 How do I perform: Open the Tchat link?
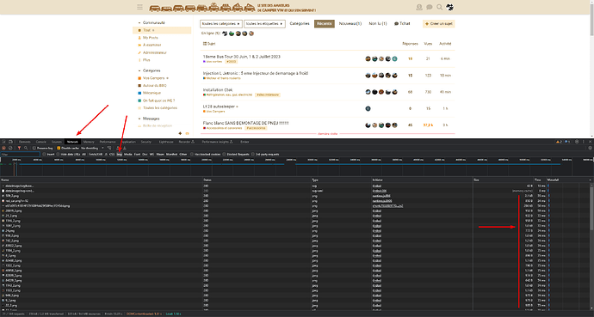coord(402,24)
